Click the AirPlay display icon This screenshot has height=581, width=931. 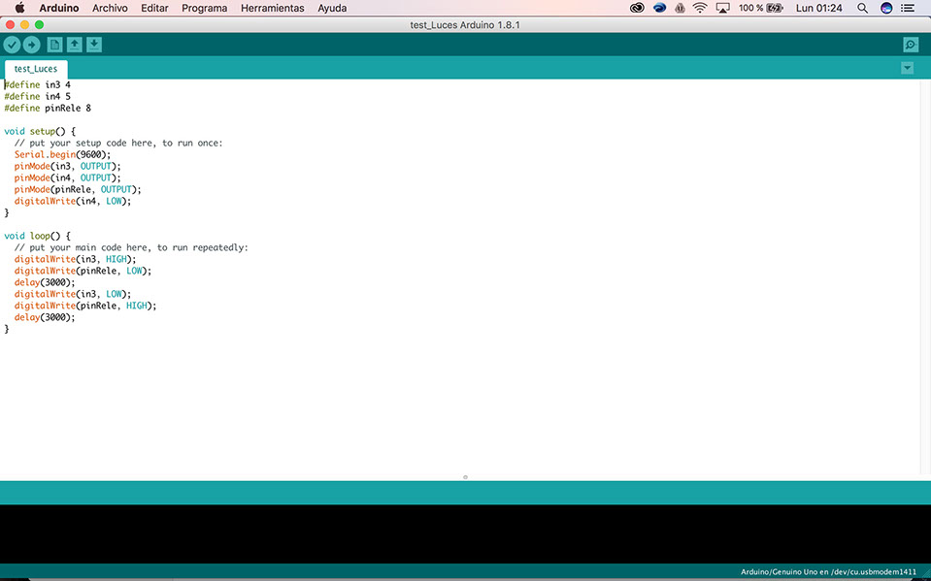click(x=722, y=8)
